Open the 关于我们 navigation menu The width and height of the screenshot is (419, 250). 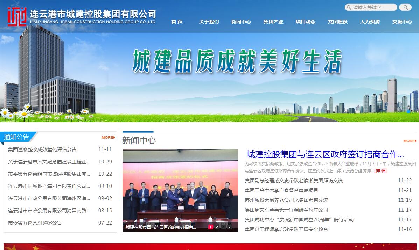pos(209,22)
